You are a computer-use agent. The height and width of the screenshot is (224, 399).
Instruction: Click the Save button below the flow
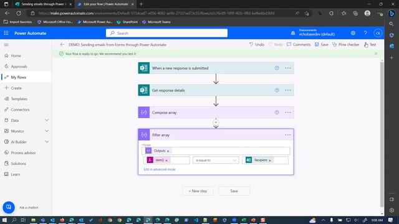pos(234,191)
